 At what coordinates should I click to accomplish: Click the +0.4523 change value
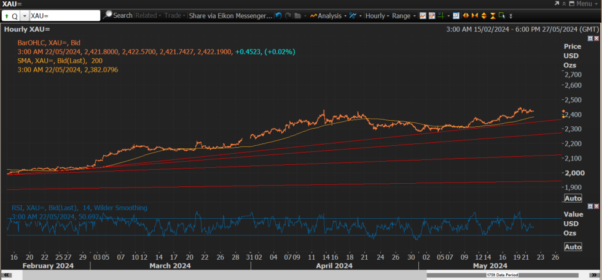point(246,51)
